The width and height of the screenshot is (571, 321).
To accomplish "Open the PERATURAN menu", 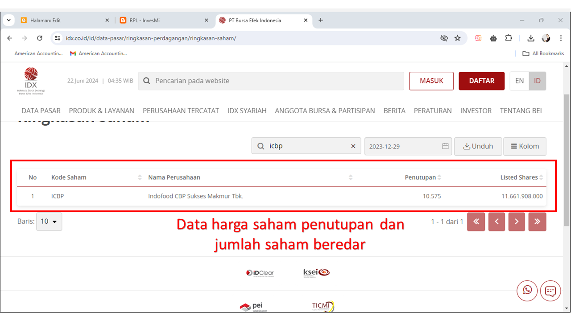I will [x=433, y=111].
